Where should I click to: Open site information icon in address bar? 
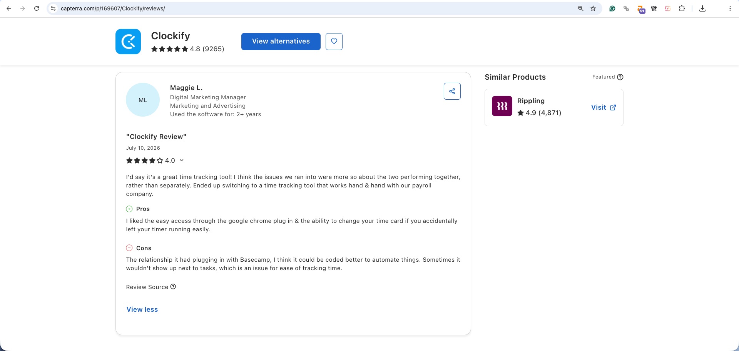[53, 8]
